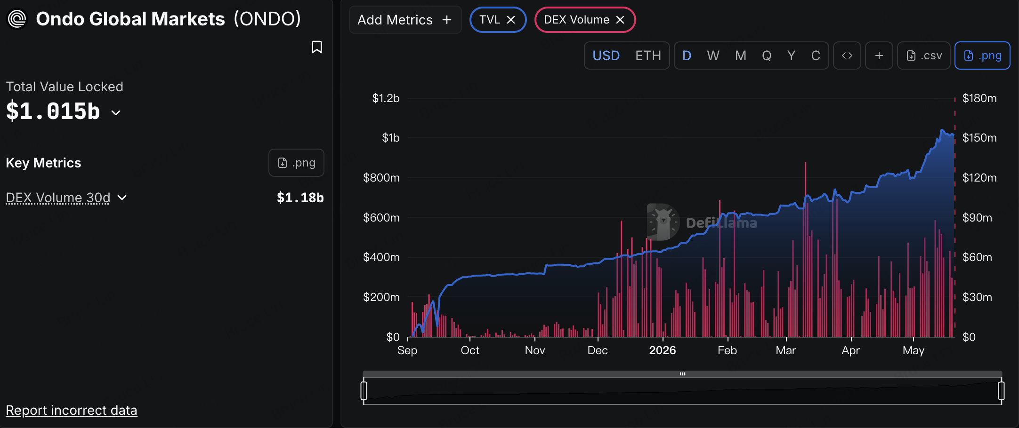Select Monthly (M) chart grouping
Image resolution: width=1019 pixels, height=428 pixels.
point(741,55)
